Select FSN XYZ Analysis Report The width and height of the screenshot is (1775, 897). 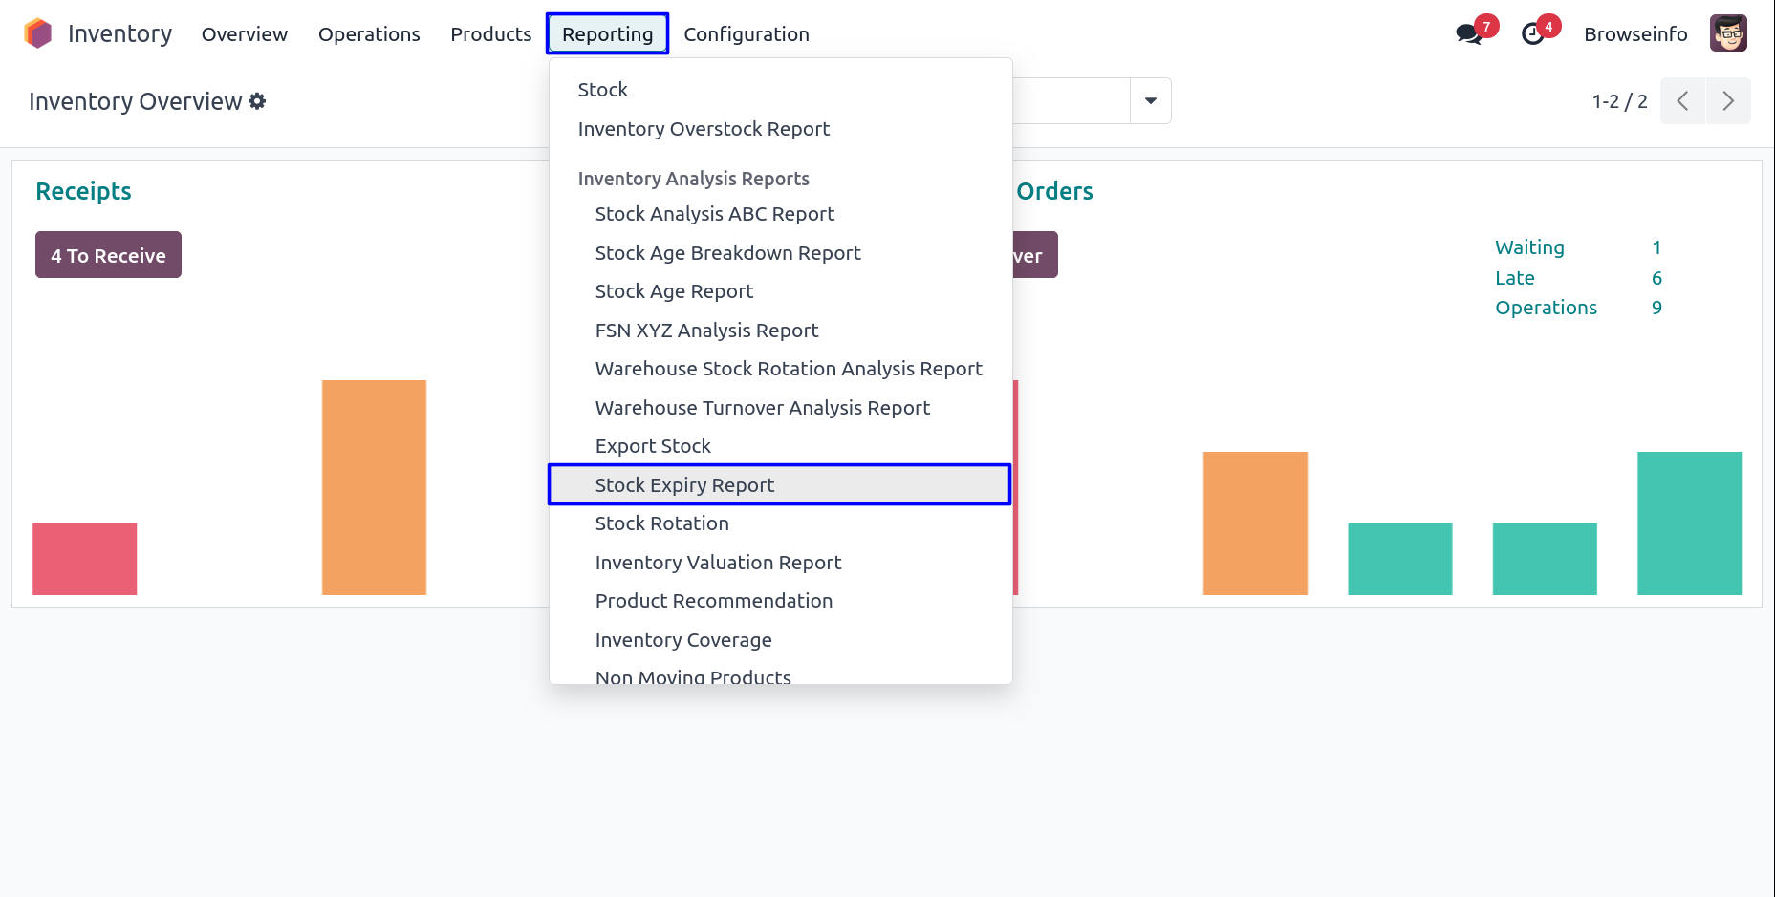[x=706, y=331]
